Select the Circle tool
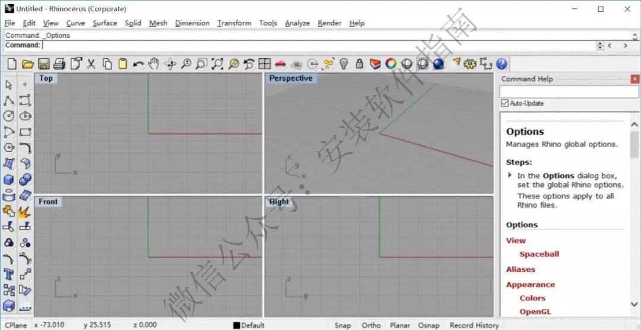641x330 pixels. [x=8, y=116]
